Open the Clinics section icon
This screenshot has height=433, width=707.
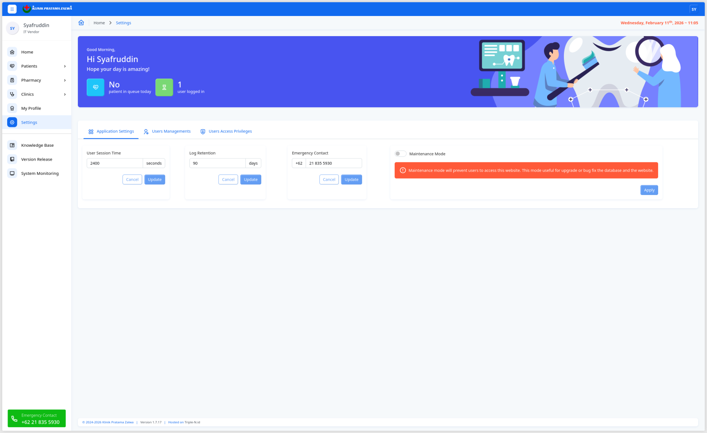(12, 94)
